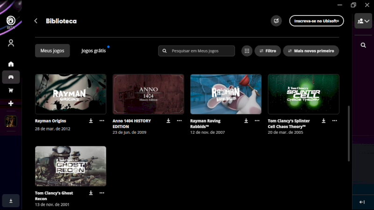The height and width of the screenshot is (210, 374).
Task: Go to the Home icon in sidebar
Action: (11, 64)
